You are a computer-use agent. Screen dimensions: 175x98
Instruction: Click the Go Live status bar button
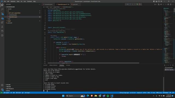click(x=159, y=93)
